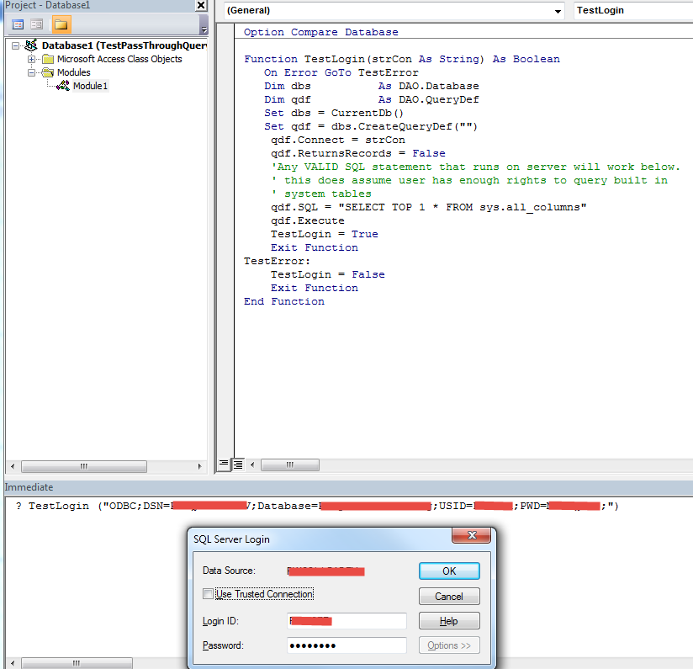Screen dimensions: 693x669
Task: Click TestLogin command in Immediate window
Action: point(316,506)
